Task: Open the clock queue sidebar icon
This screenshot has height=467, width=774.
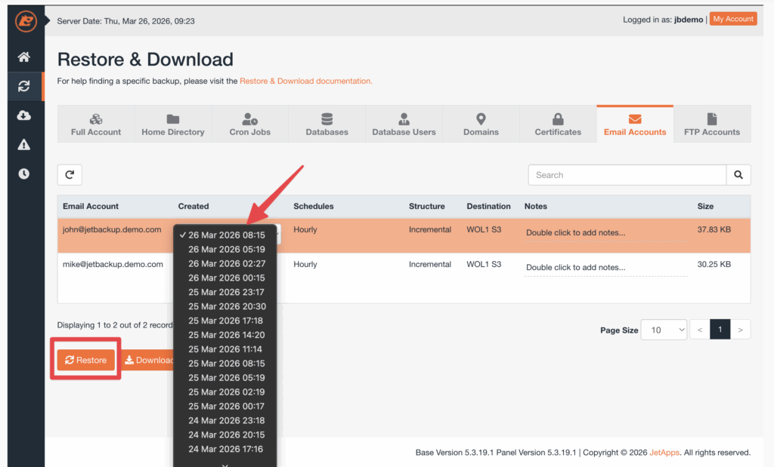Action: pyautogui.click(x=24, y=174)
